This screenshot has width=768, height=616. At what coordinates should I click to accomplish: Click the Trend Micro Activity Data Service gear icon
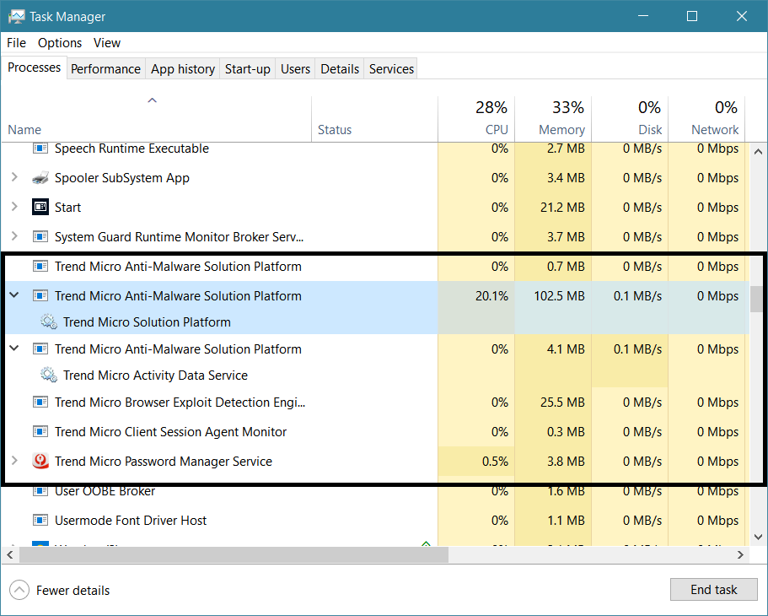click(x=49, y=376)
